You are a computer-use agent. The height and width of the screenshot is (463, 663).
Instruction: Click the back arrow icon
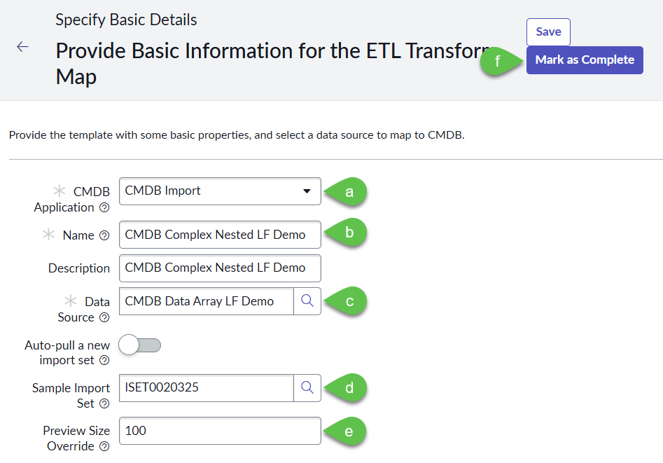[22, 47]
